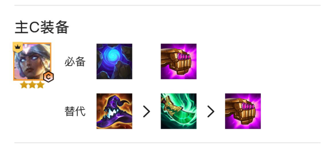This screenshot has width=335, height=149.
Task: Click the top horizontal divider line
Action: pos(167,5)
